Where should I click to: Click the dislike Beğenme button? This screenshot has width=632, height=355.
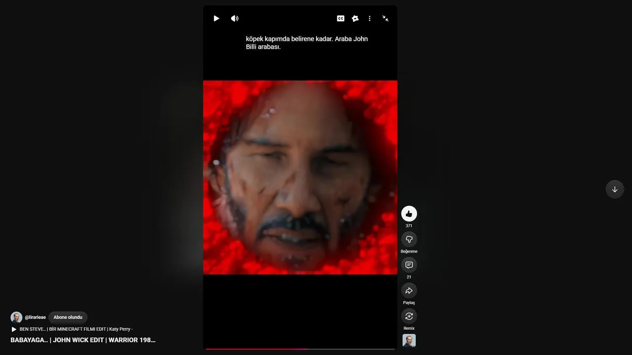(x=409, y=239)
